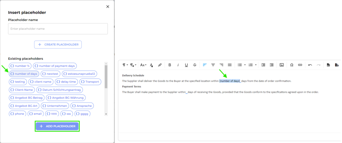Apply italic formatting

tap(178, 65)
